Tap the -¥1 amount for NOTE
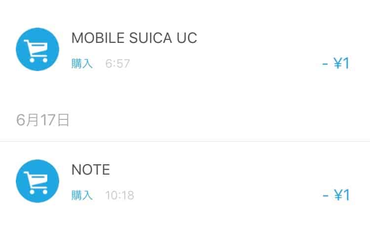370x226 pixels. click(336, 195)
